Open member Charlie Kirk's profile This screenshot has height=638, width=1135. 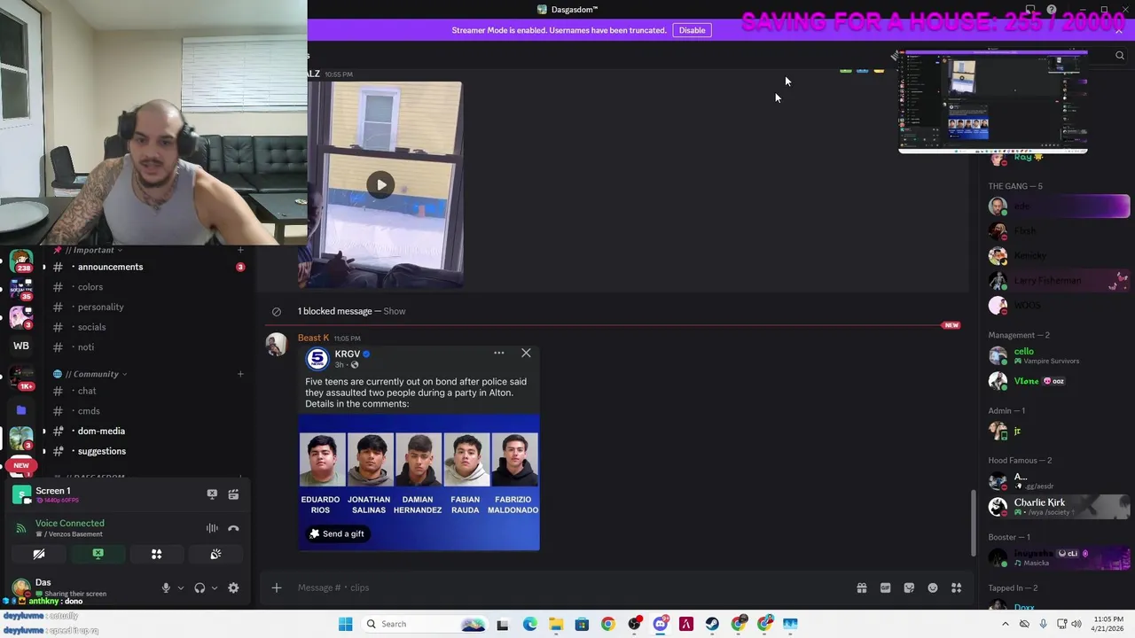pyautogui.click(x=1060, y=506)
